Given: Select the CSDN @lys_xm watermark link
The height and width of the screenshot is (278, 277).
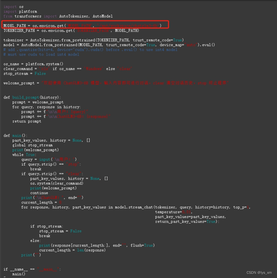Looking at the screenshot, I should coord(259,273).
